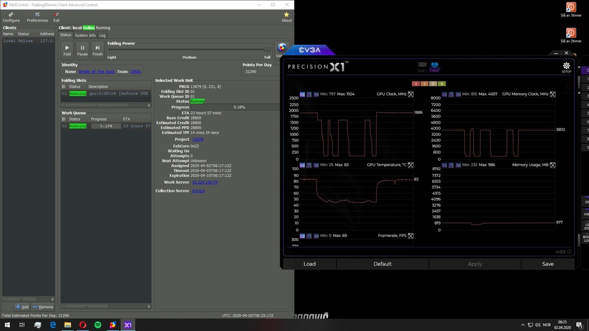Open collection server 0.0.0.0 link
This screenshot has height=331, width=589.
(x=198, y=190)
